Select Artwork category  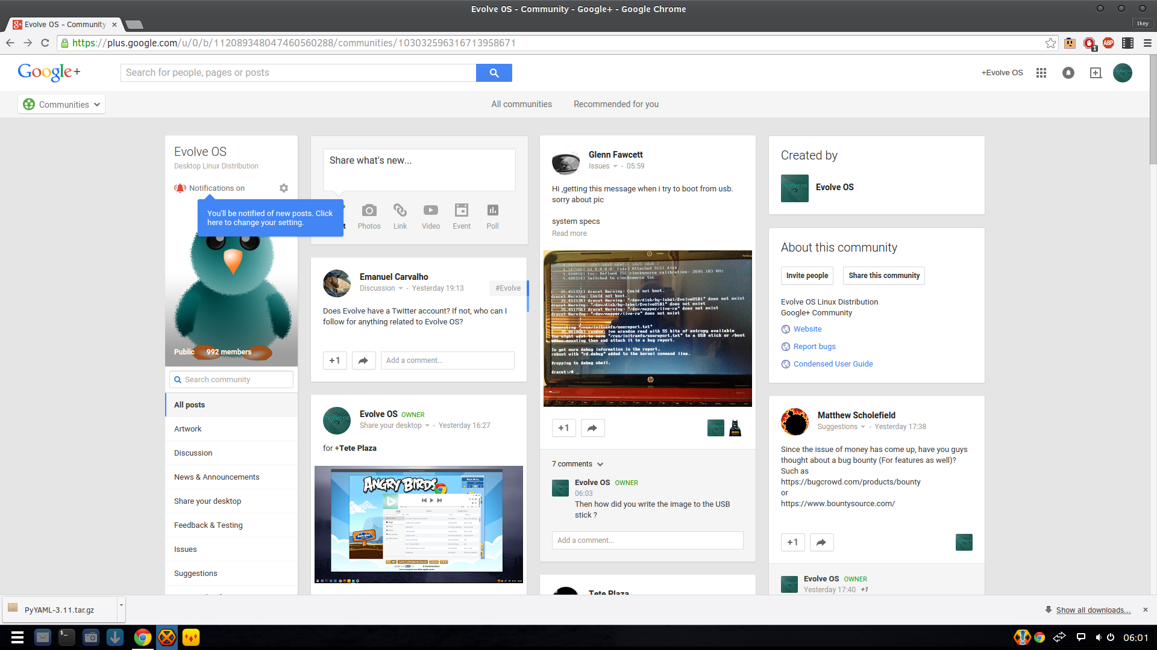[231, 429]
